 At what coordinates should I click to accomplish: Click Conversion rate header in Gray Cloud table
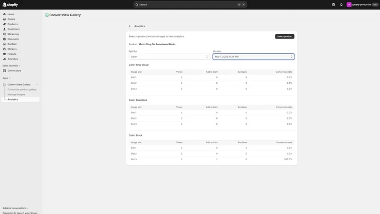(284, 72)
